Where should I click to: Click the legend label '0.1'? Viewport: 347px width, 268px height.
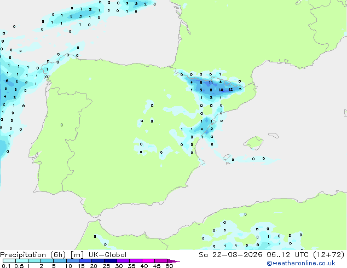coord(6,266)
